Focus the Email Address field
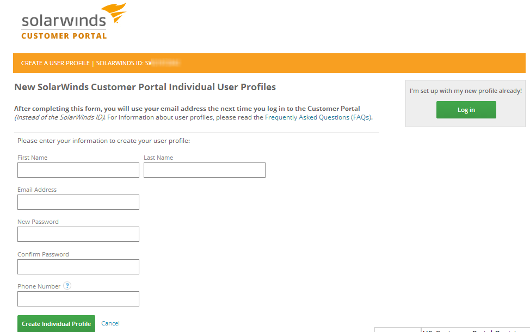The width and height of the screenshot is (530, 332). [x=78, y=202]
